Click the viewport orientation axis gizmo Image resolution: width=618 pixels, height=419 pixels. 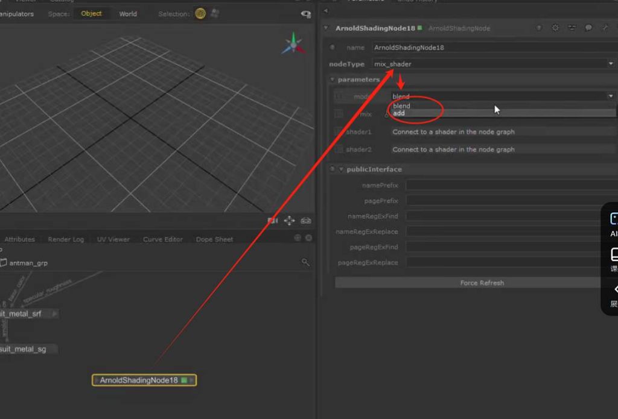(293, 44)
